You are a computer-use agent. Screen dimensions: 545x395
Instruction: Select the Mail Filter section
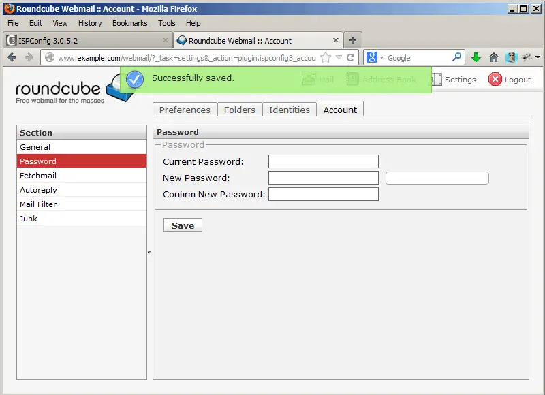[x=82, y=204]
